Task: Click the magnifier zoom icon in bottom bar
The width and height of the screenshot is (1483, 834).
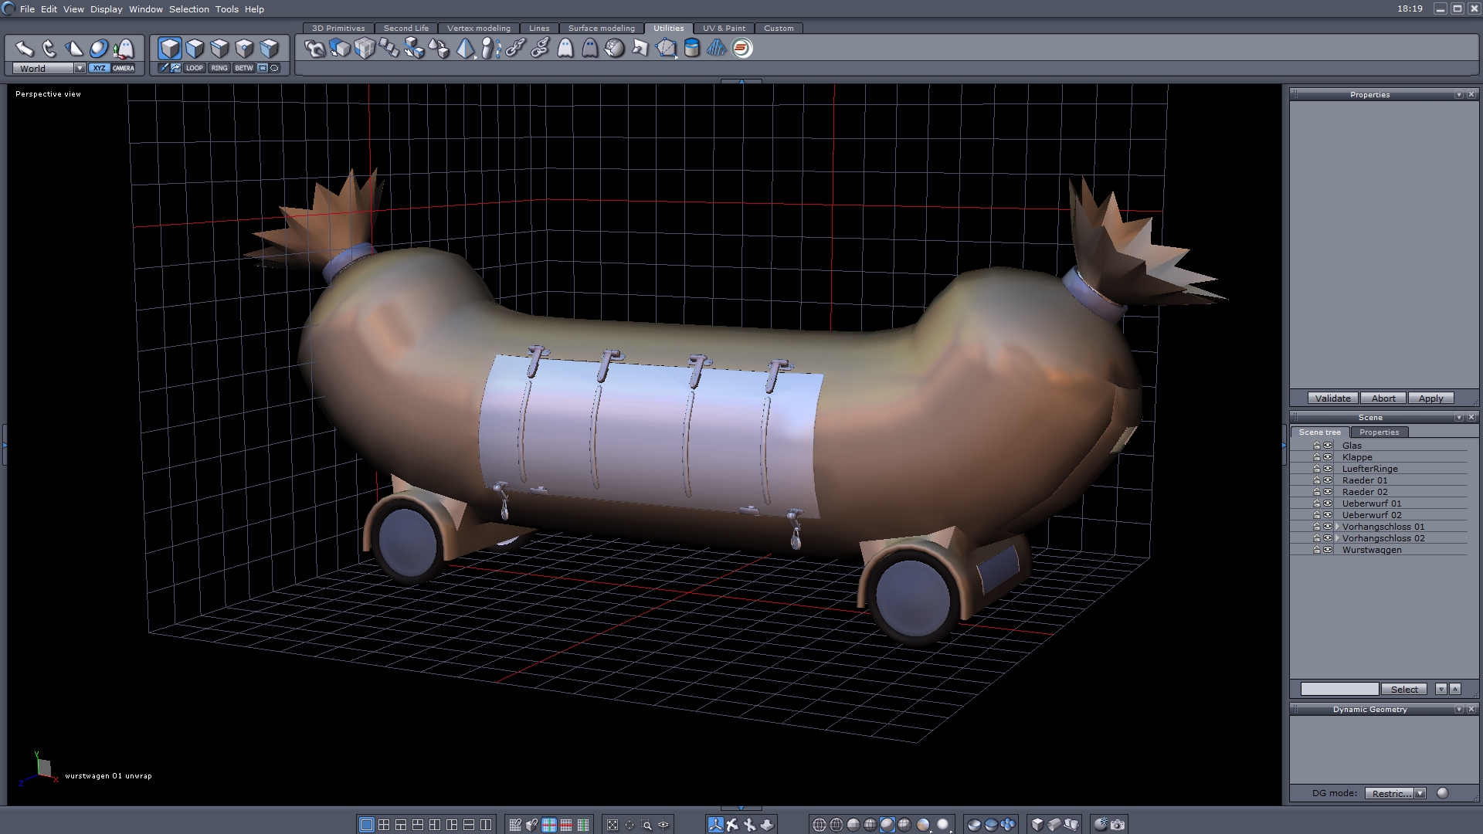Action: click(646, 825)
